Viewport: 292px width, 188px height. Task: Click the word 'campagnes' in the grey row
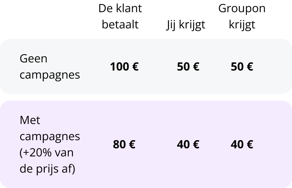point(50,75)
